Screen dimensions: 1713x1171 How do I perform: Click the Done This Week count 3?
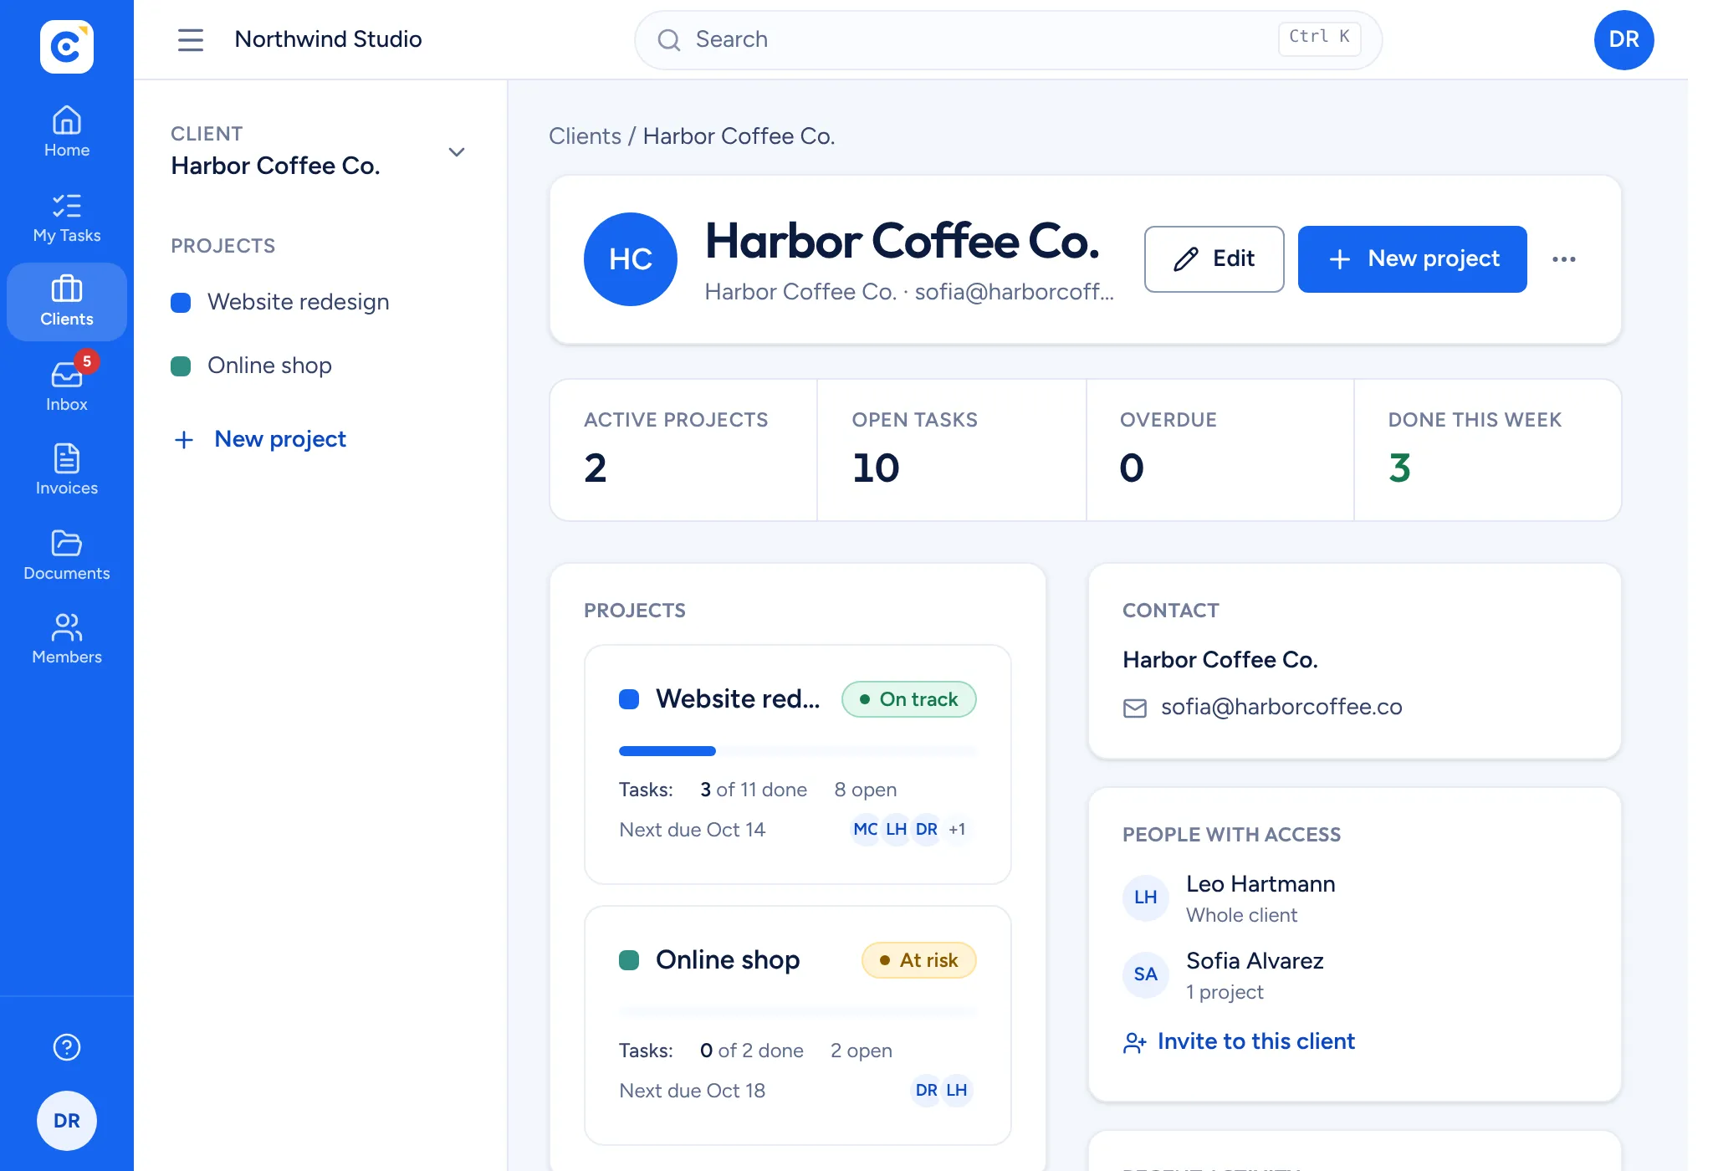click(x=1399, y=468)
